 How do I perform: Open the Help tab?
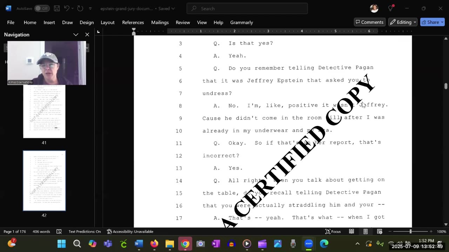218,22
